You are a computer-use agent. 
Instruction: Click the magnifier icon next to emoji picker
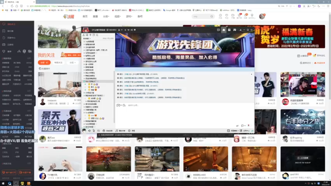(124, 105)
